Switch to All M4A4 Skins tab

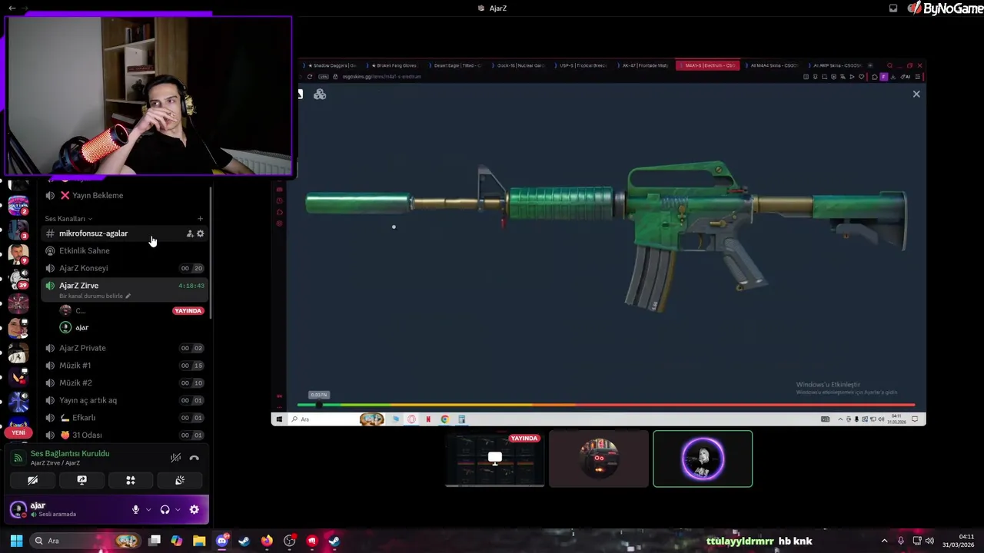tap(772, 65)
